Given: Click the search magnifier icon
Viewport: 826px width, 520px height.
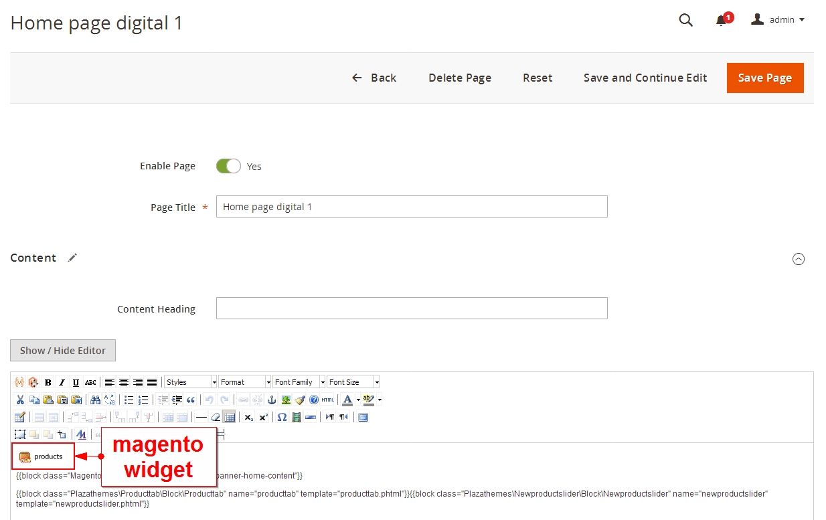Looking at the screenshot, I should pyautogui.click(x=685, y=20).
